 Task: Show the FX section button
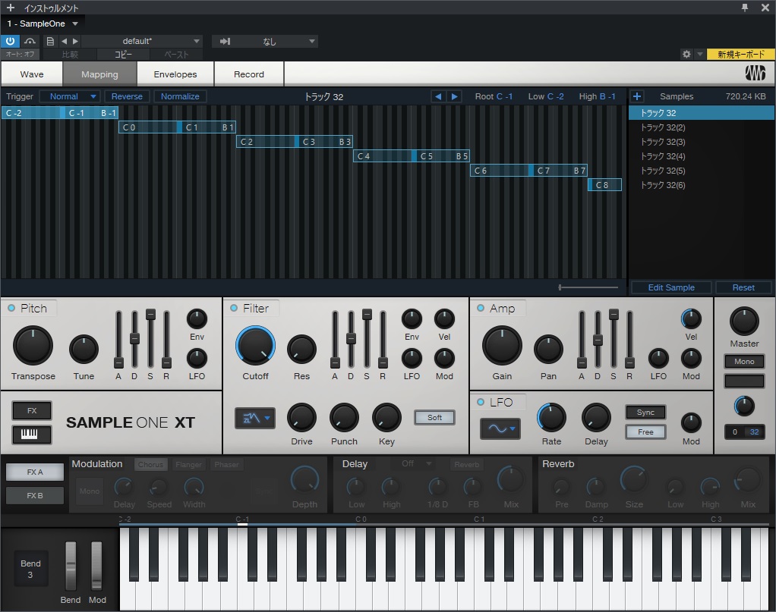32,410
